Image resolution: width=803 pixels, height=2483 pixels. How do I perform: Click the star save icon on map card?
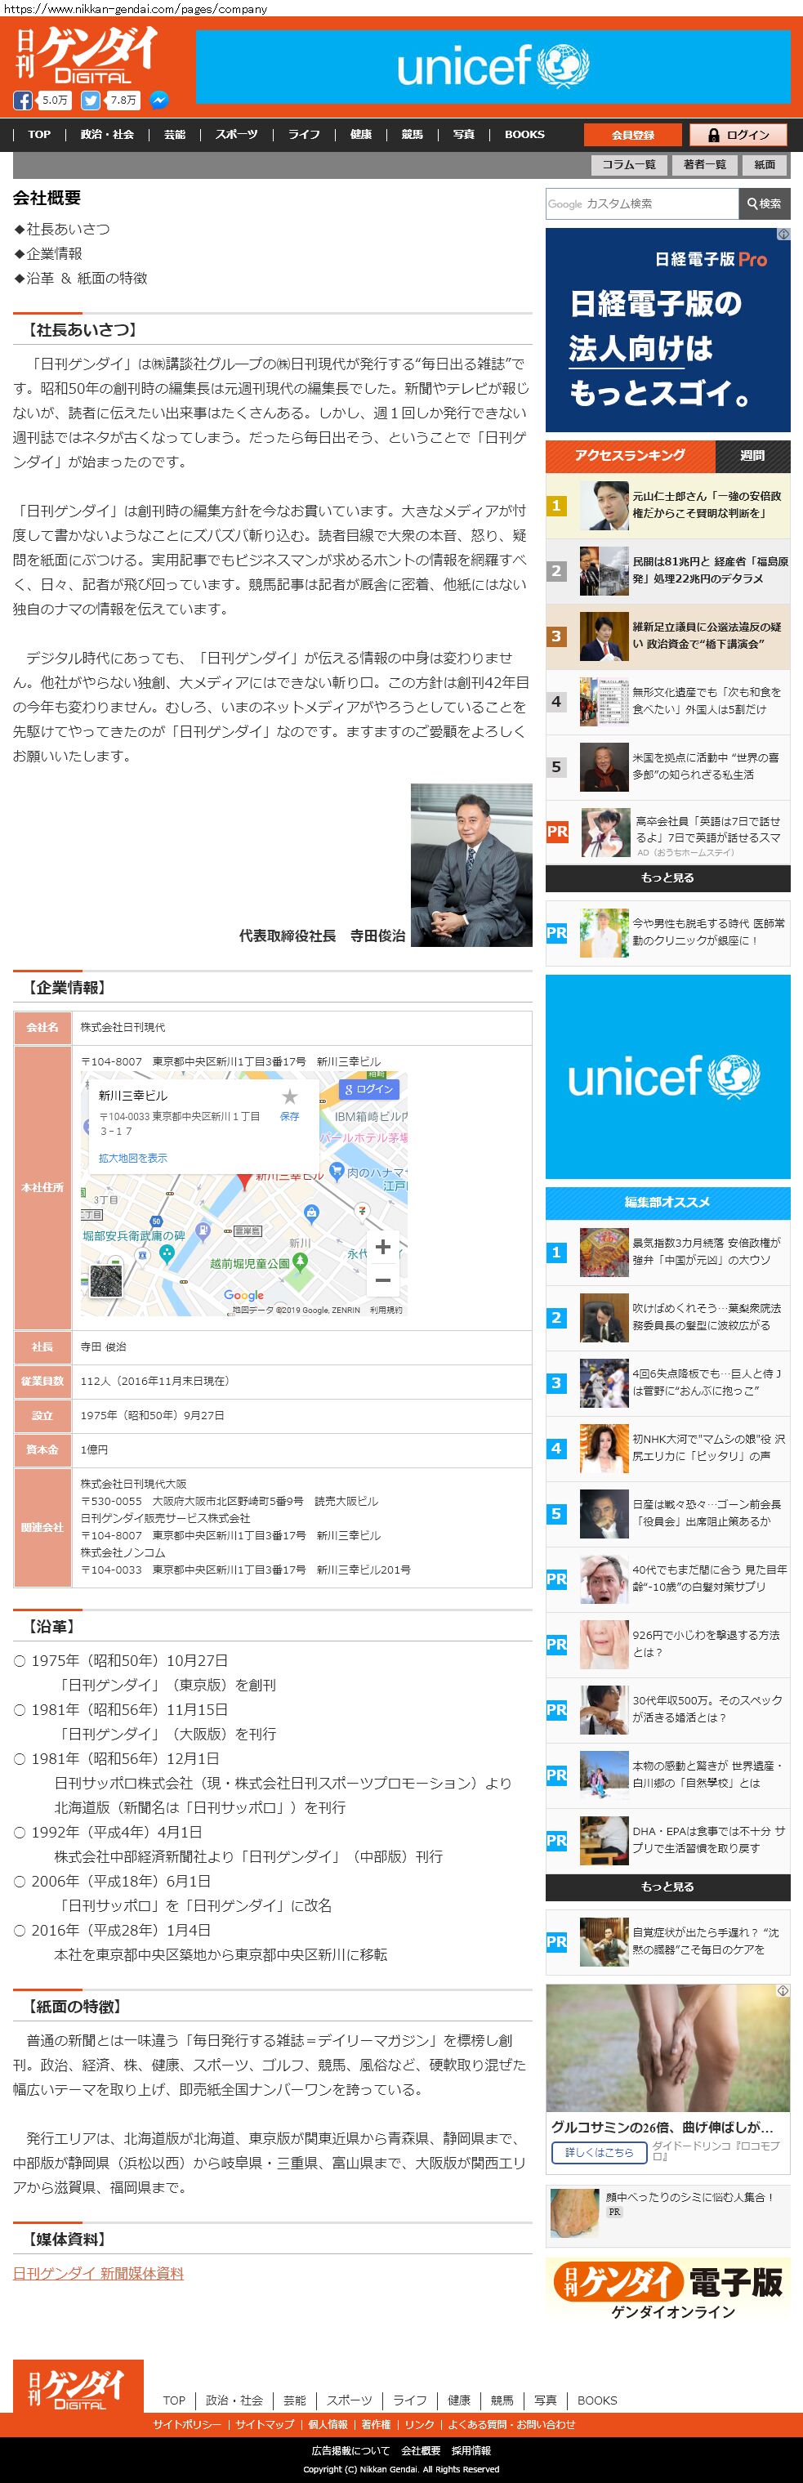tap(289, 1097)
